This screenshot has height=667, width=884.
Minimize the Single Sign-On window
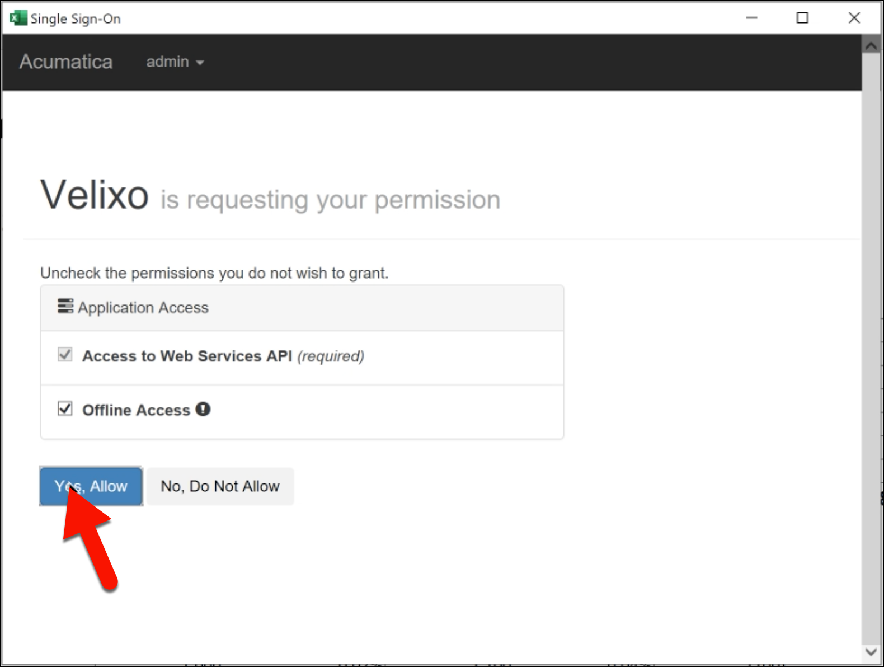click(x=751, y=18)
